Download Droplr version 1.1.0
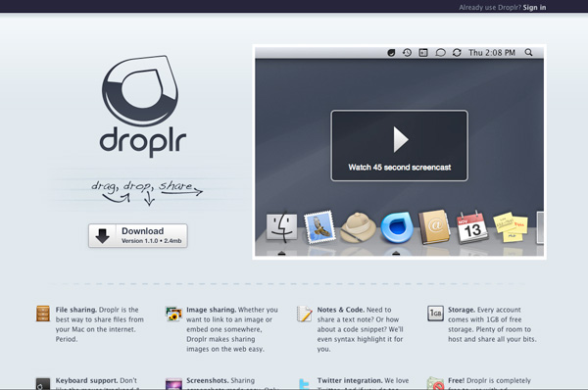The width and height of the screenshot is (588, 390). (138, 235)
